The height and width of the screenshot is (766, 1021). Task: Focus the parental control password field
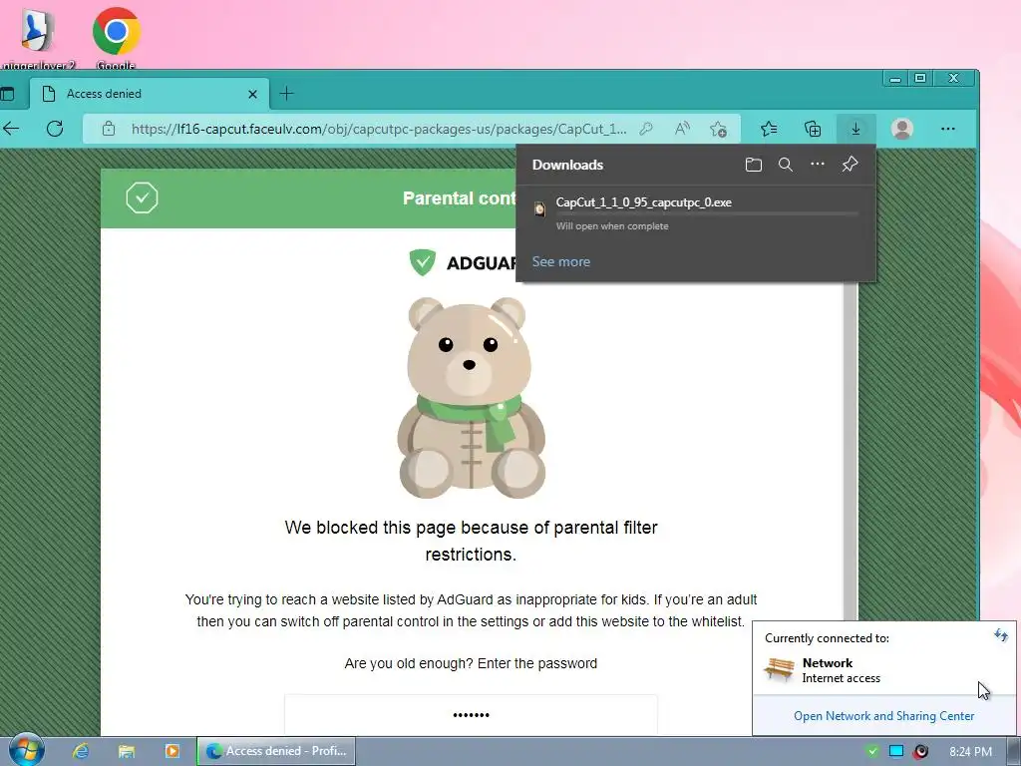coord(471,714)
